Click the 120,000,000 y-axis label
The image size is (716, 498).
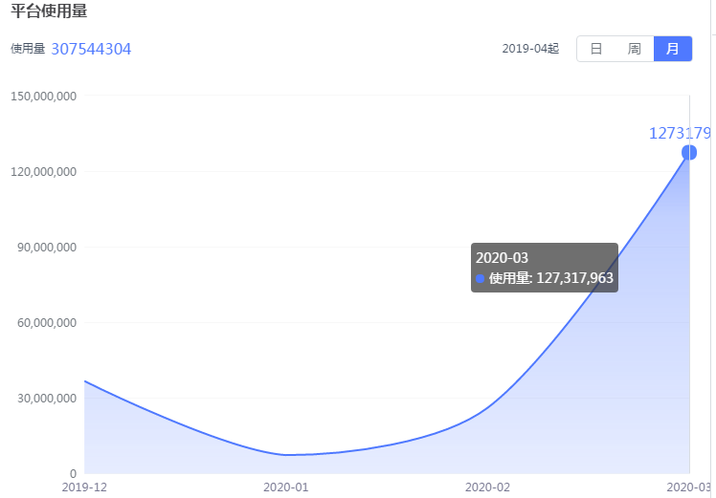point(42,171)
